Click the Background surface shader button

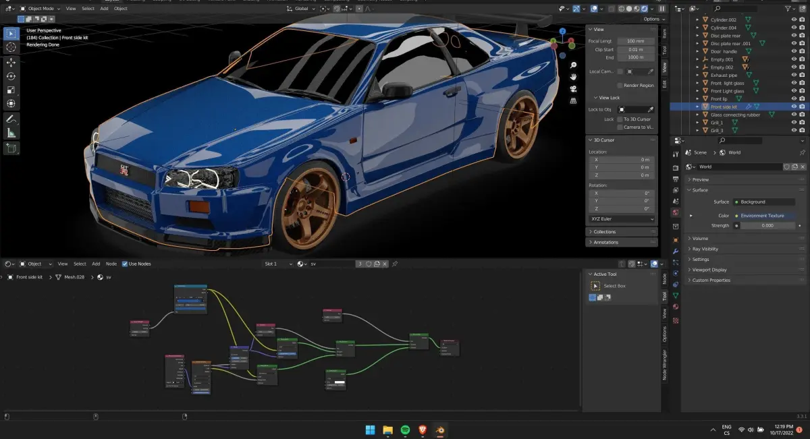(x=764, y=202)
